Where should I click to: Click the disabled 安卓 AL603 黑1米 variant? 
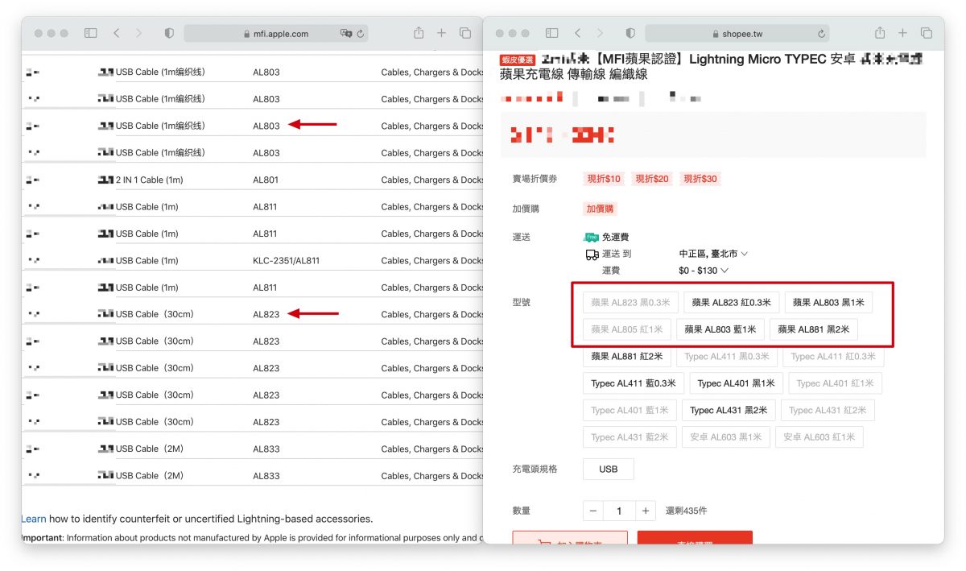tap(726, 437)
